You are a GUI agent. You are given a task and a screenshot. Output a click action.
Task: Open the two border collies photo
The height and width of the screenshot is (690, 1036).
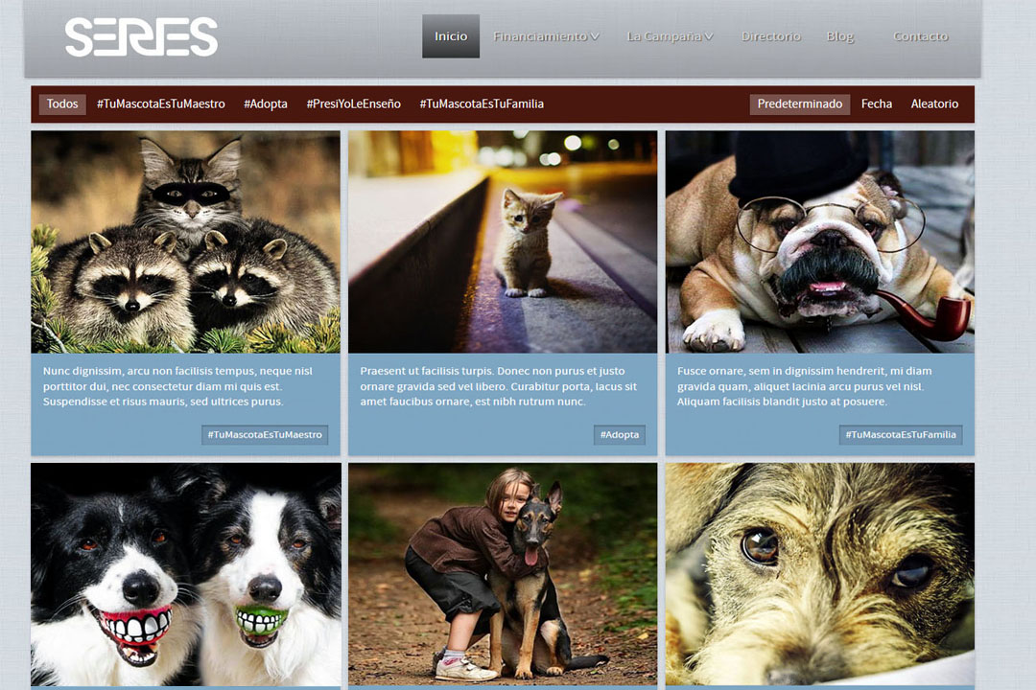coord(186,574)
